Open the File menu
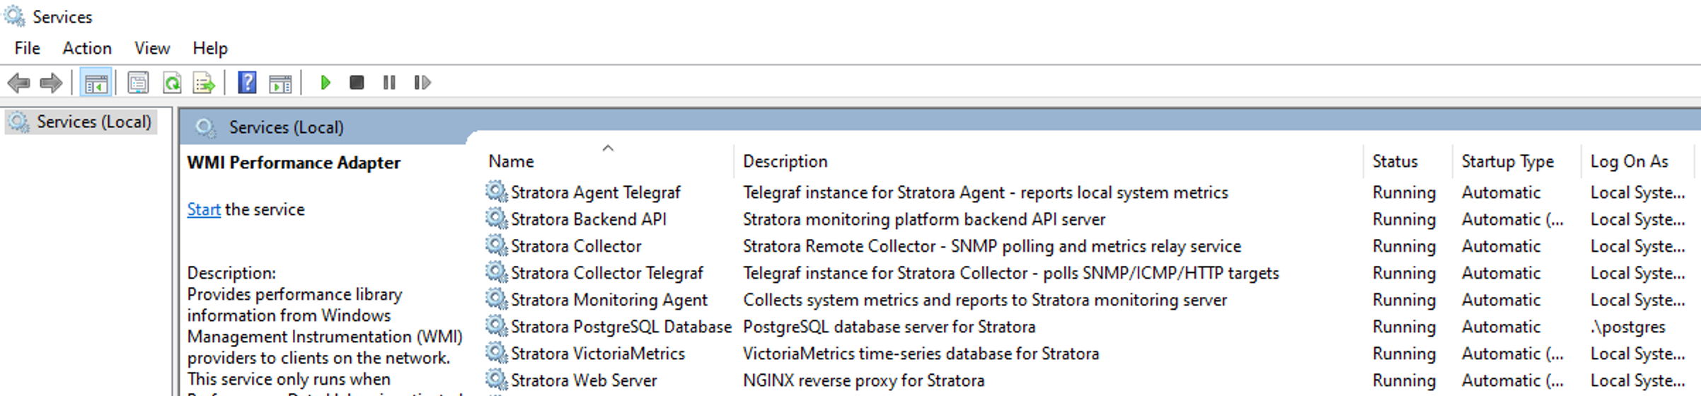Image resolution: width=1701 pixels, height=396 pixels. click(x=27, y=48)
